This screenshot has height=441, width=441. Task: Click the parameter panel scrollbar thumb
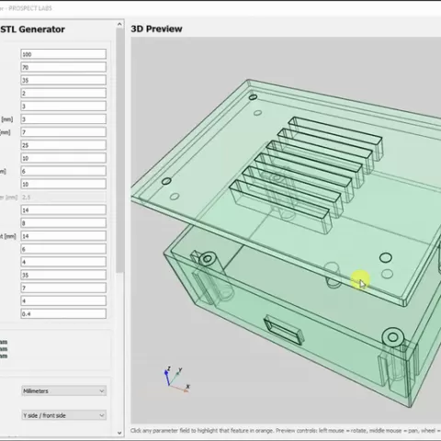119,150
